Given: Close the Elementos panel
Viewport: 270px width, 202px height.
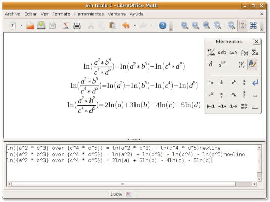Looking at the screenshot, I should (256, 42).
